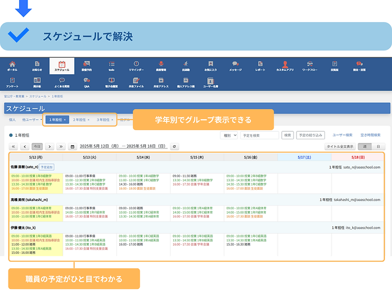
Task: Expand the 種別 dropdown
Action: (229, 135)
